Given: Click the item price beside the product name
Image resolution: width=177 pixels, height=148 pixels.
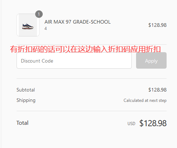Looking at the screenshot, I should pyautogui.click(x=157, y=25).
